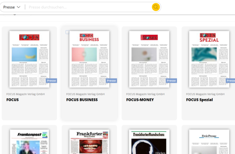Open the Presse category dropdown
The width and height of the screenshot is (235, 154).
(x=12, y=7)
